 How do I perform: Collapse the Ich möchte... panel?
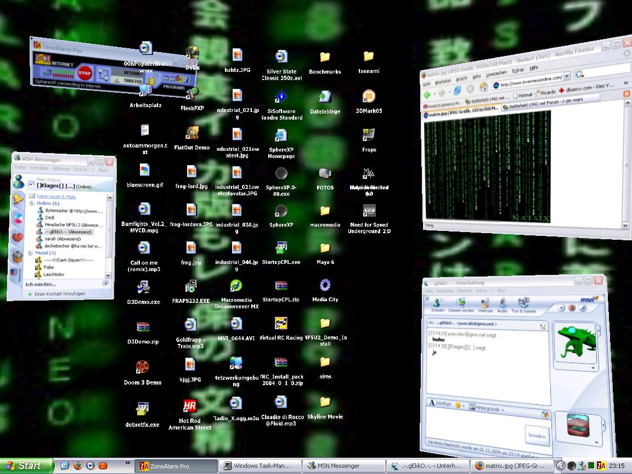tap(106, 283)
